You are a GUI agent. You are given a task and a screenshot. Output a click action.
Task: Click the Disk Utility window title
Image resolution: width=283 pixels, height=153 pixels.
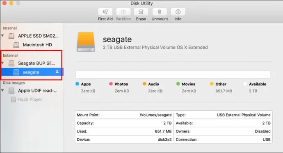pos(141,3)
